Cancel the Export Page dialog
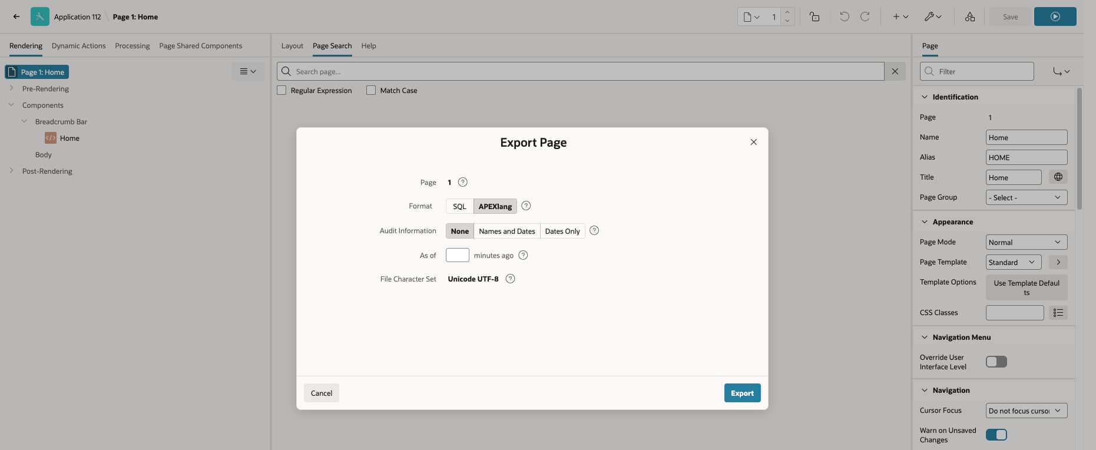 (322, 393)
